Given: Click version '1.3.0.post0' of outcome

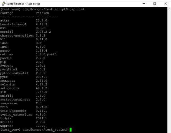Looking at the screenshot, I should [46, 54].
